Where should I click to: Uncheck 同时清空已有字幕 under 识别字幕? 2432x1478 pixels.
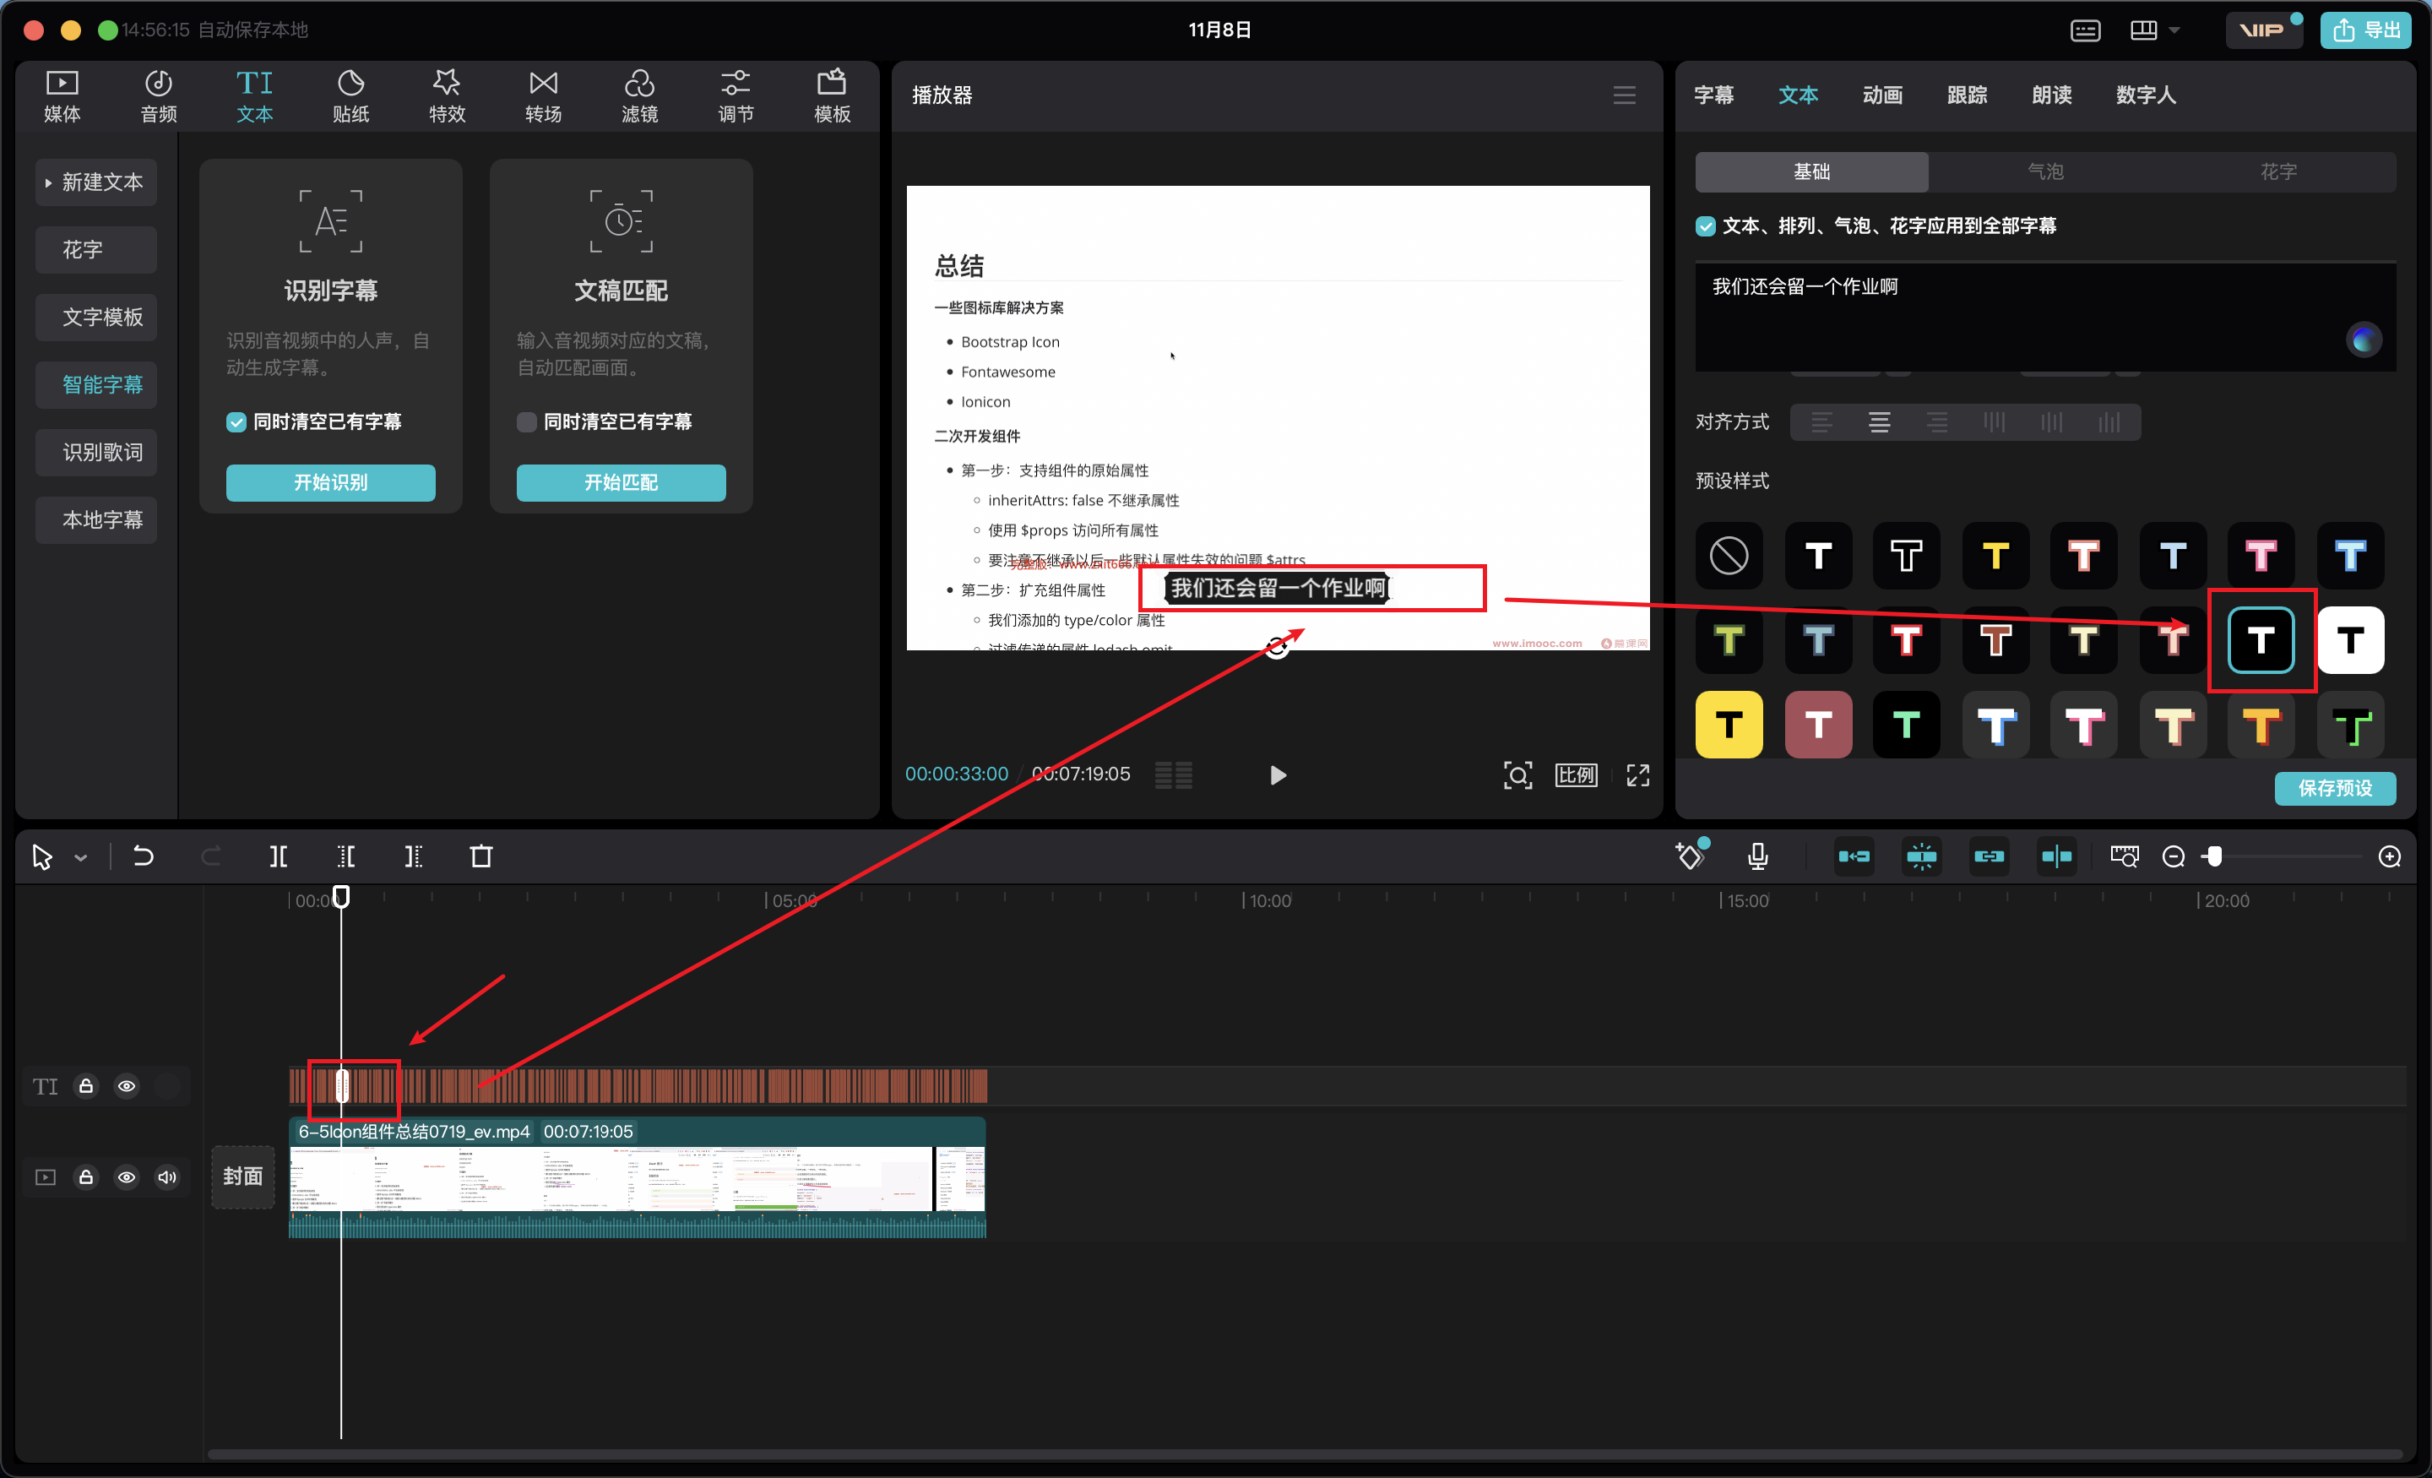coord(236,421)
